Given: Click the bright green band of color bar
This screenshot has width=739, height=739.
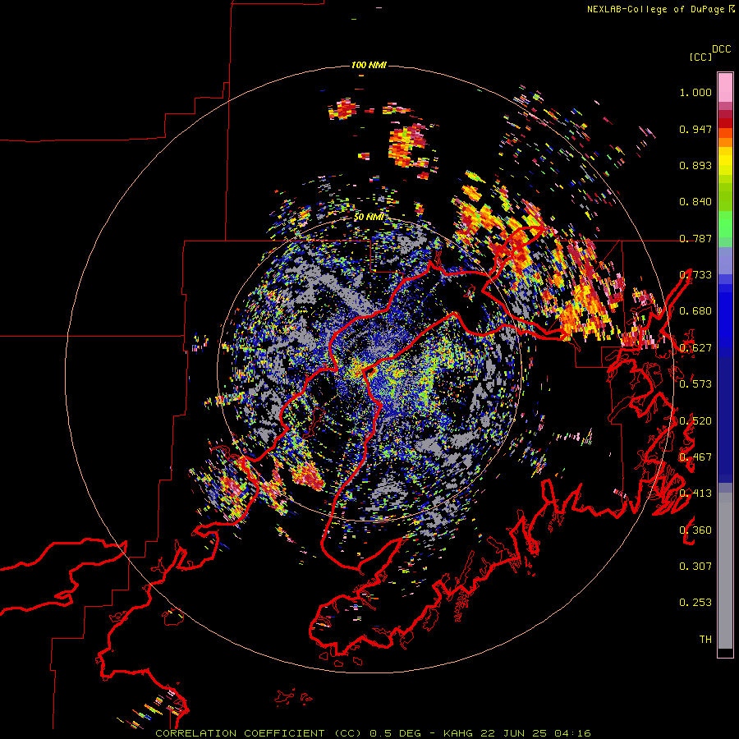Looking at the screenshot, I should (725, 224).
